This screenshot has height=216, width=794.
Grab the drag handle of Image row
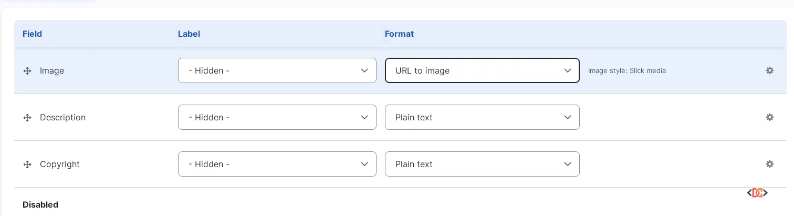click(27, 71)
